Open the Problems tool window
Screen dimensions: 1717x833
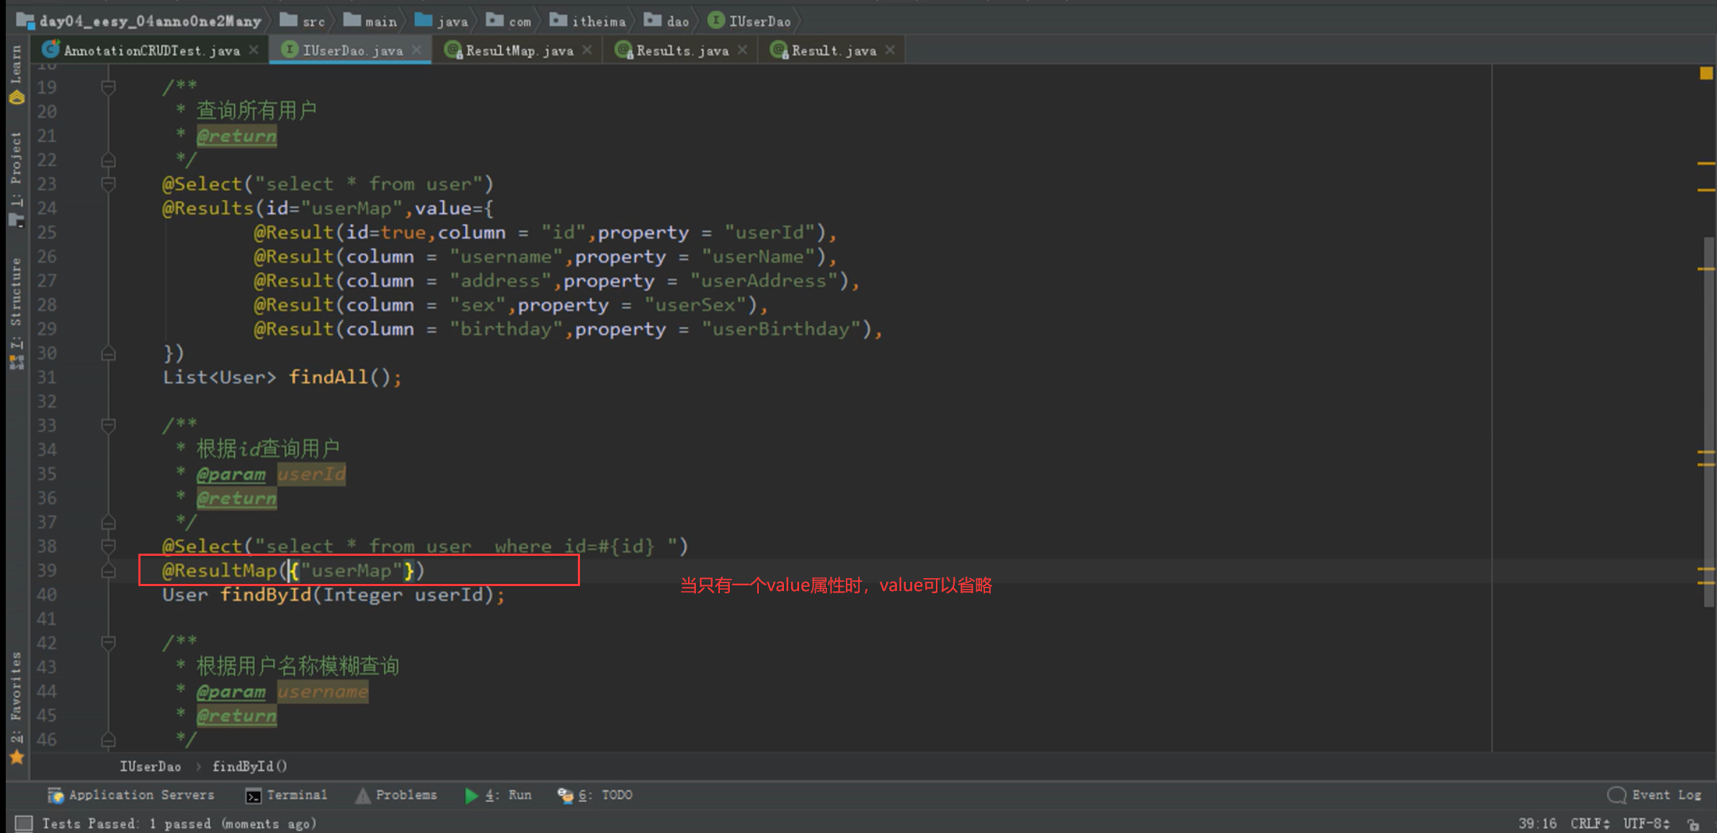click(x=397, y=795)
